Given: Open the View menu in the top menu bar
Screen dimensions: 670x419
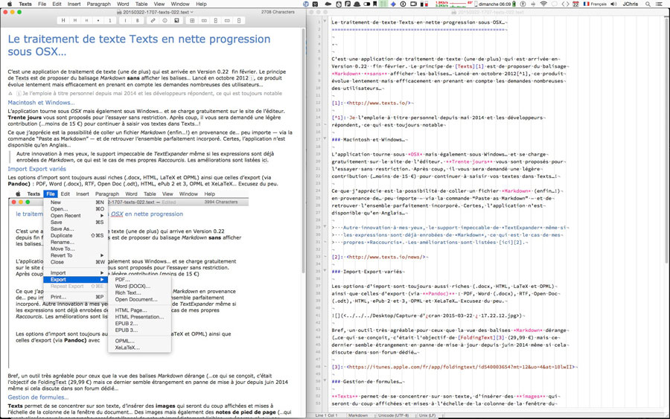Looking at the screenshot, I should coord(159,4).
